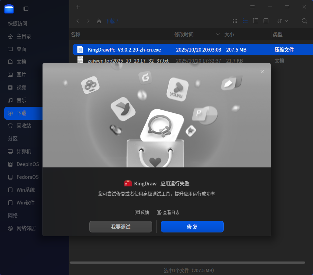Image resolution: width=313 pixels, height=275 pixels.
Task: Toggle the file manager sidebar panel icon
Action: point(26,9)
